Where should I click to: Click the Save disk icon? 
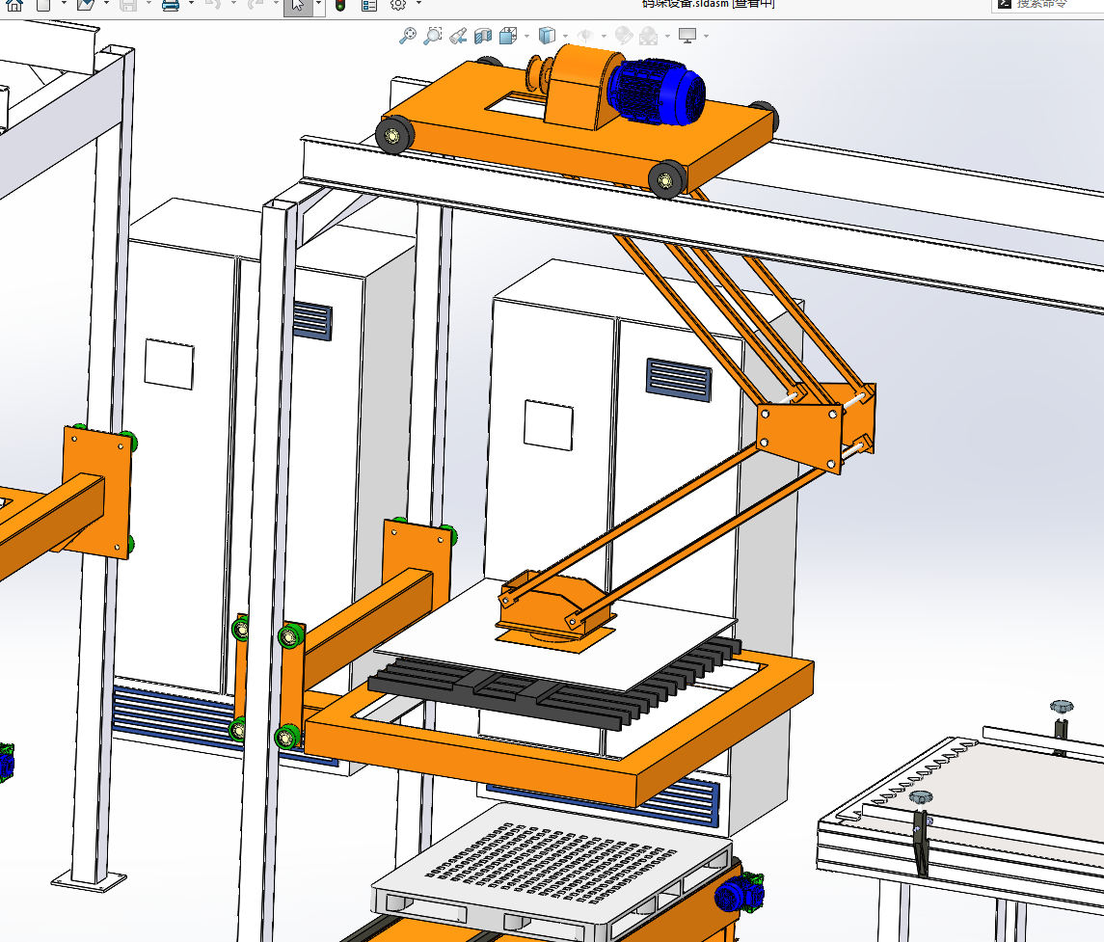[128, 4]
